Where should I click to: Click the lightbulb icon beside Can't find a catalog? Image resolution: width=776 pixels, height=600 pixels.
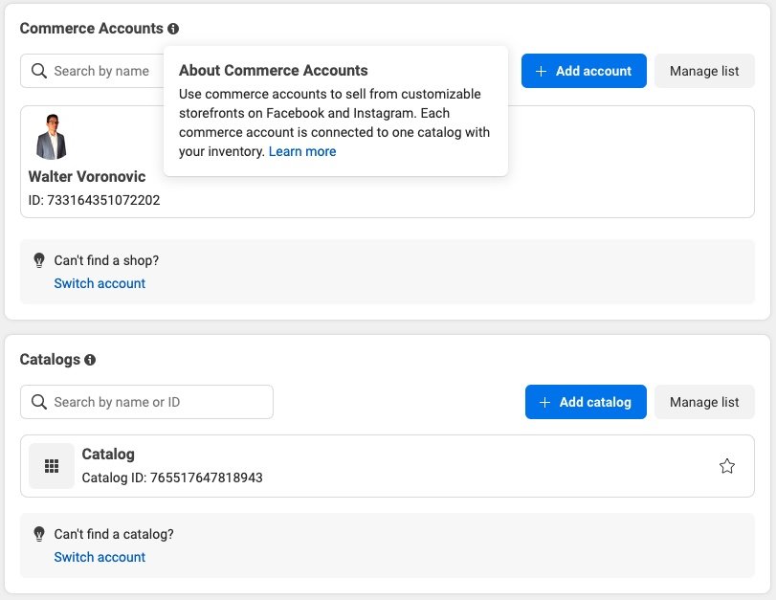pyautogui.click(x=39, y=534)
